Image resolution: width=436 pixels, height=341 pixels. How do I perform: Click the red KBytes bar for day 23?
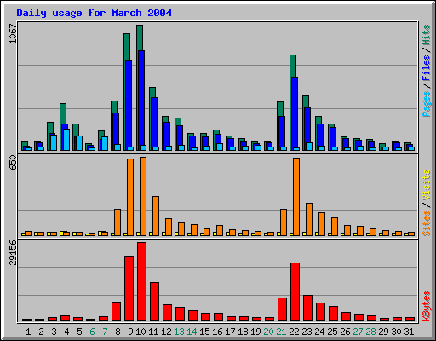pyautogui.click(x=307, y=308)
